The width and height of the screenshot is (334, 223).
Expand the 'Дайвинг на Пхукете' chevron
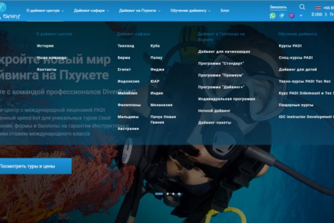(x=159, y=11)
